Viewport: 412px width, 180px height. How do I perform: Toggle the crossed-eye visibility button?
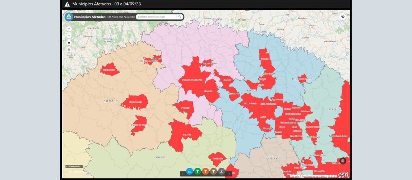pyautogui.click(x=343, y=17)
